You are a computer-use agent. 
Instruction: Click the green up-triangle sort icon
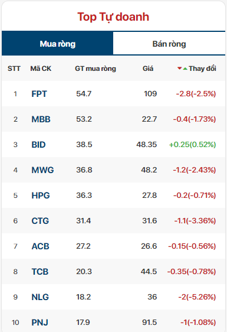click(x=185, y=69)
